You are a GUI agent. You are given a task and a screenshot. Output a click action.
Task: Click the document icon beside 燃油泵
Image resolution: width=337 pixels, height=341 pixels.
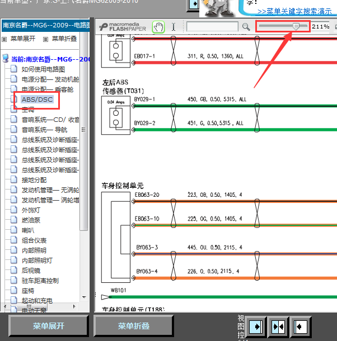[14, 220]
